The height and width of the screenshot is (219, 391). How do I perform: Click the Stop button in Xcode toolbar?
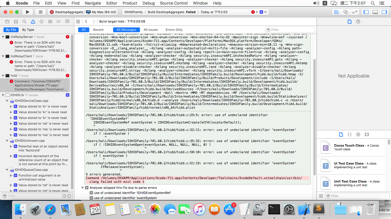coord(41,12)
